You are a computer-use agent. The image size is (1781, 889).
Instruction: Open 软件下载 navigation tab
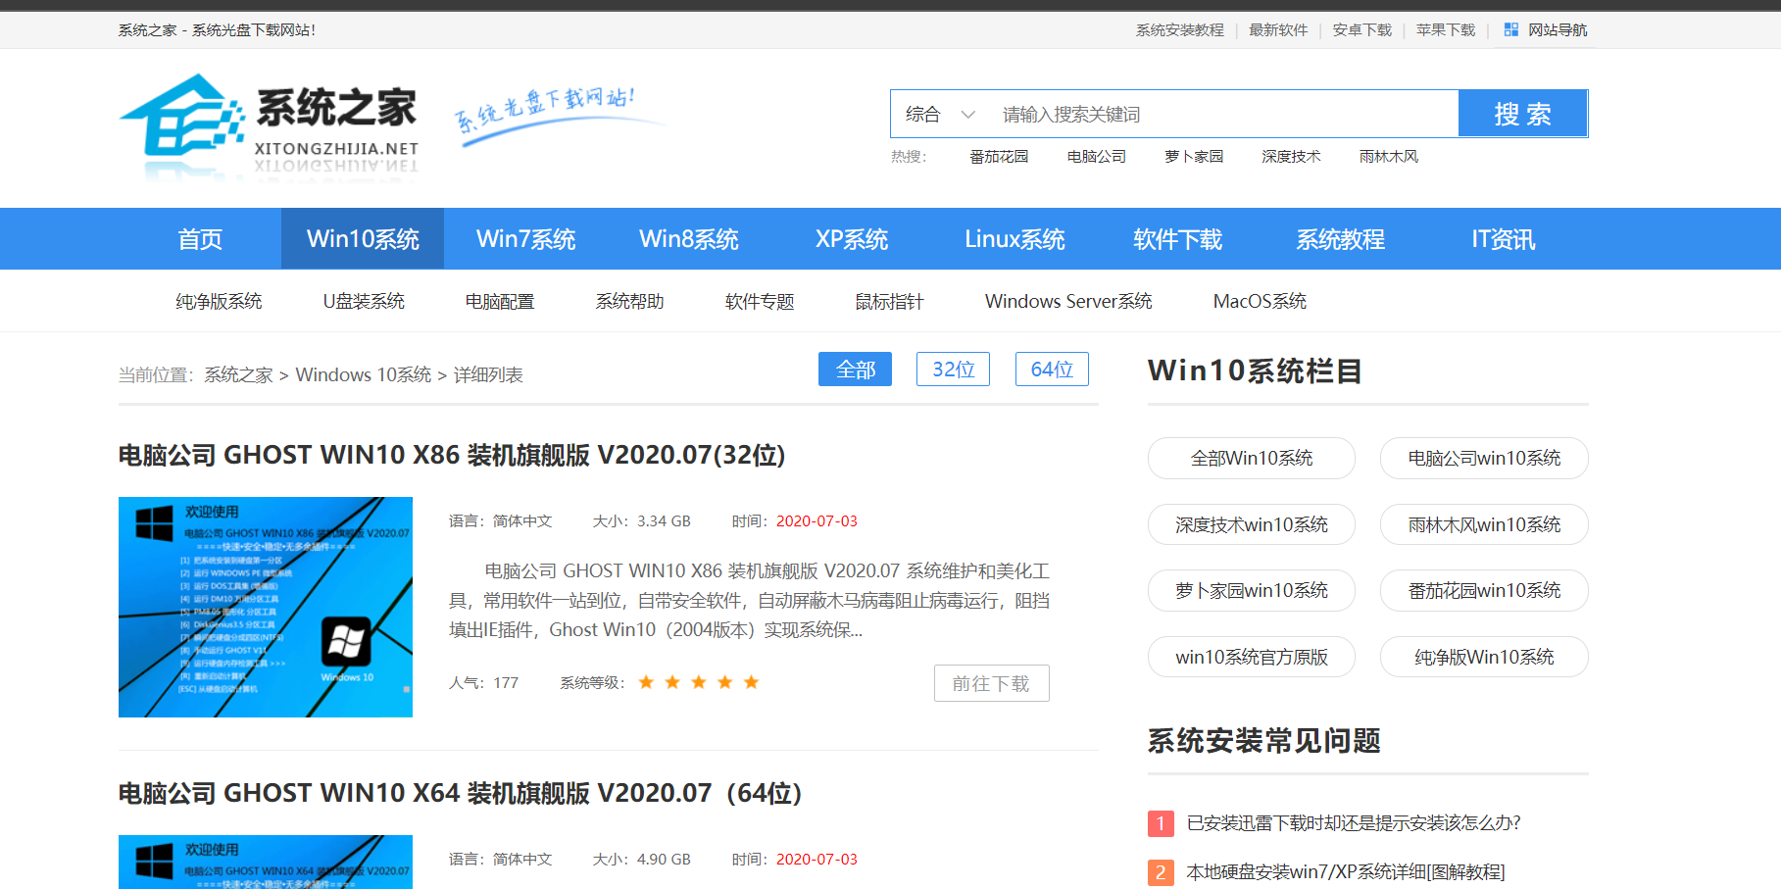point(1177,239)
